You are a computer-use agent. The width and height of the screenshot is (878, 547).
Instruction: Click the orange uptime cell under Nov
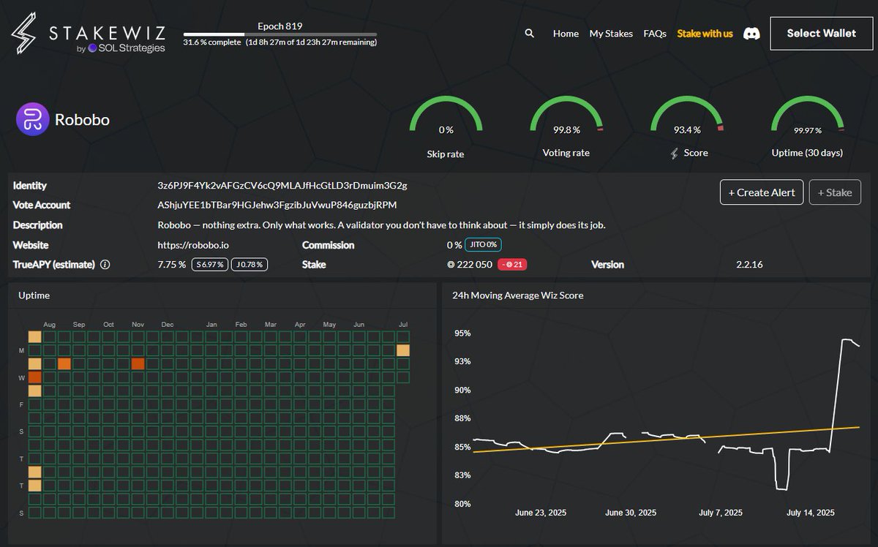pyautogui.click(x=138, y=363)
